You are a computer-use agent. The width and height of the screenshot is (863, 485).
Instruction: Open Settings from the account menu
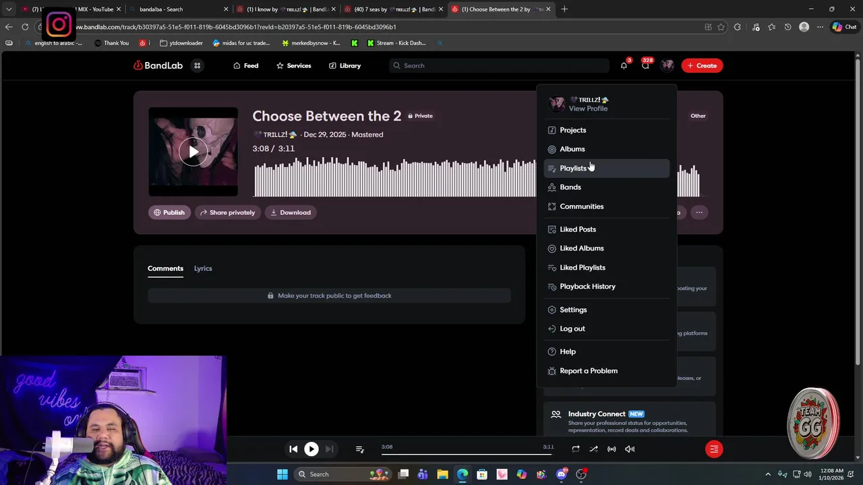606,310
